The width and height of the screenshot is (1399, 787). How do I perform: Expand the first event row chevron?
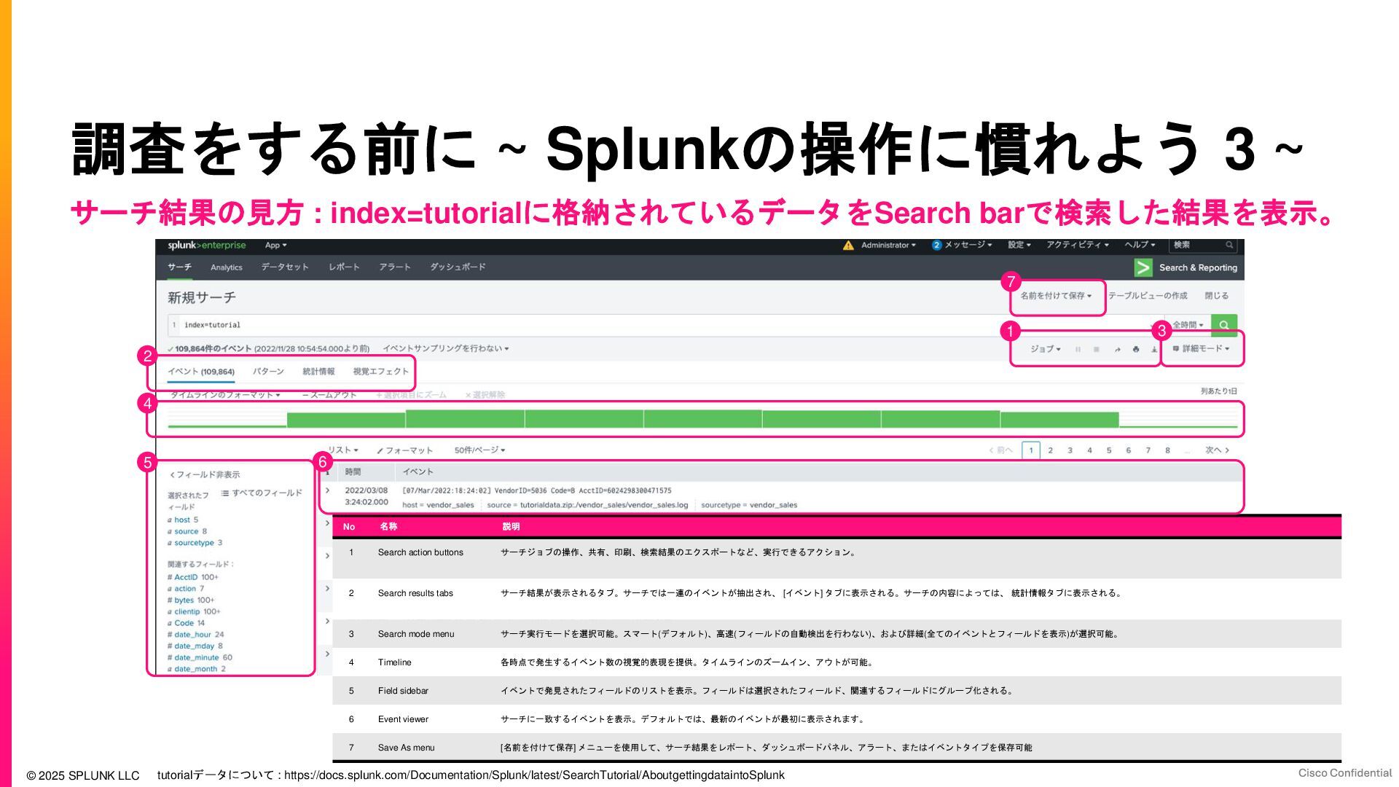coord(328,490)
